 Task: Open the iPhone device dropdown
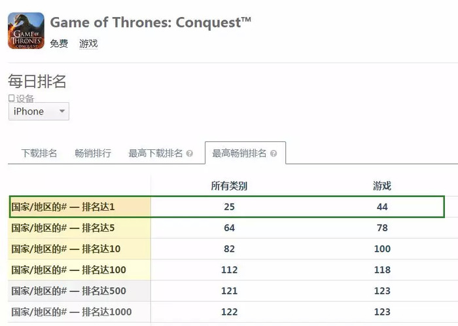pyautogui.click(x=39, y=111)
